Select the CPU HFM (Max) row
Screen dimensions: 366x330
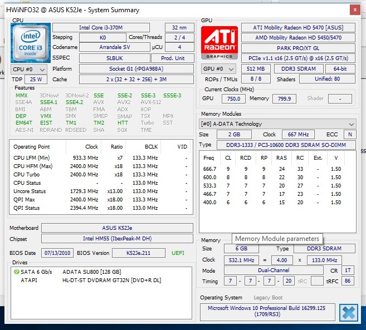pyautogui.click(x=101, y=166)
